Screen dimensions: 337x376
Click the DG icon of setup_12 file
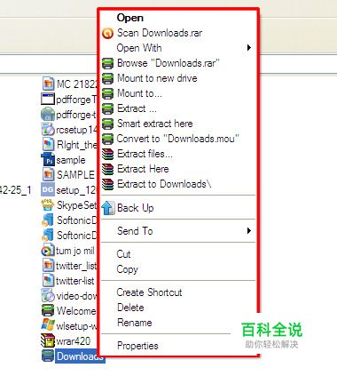pos(48,189)
